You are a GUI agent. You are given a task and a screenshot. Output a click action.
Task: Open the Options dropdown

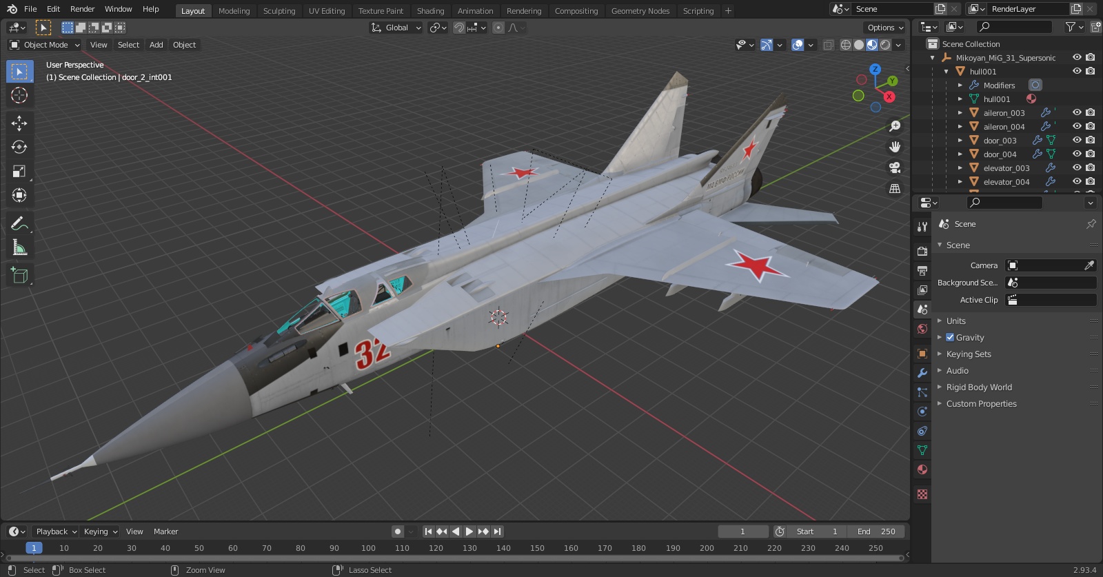pyautogui.click(x=885, y=28)
